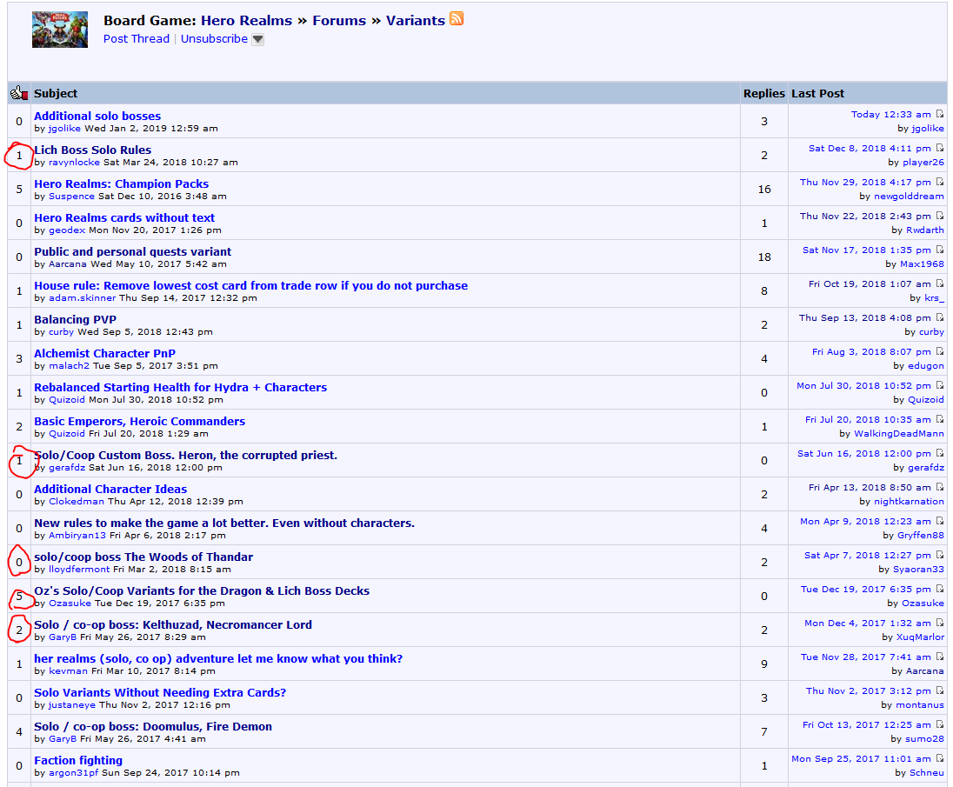Screen dimensions: 953x787
Task: Open Solo Variants Without Needing Extra Cards thread
Action: (x=160, y=693)
